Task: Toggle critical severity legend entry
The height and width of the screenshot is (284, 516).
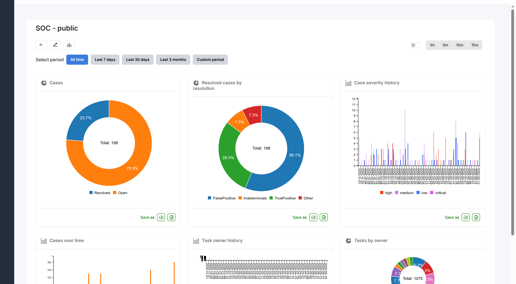Action: pyautogui.click(x=438, y=193)
